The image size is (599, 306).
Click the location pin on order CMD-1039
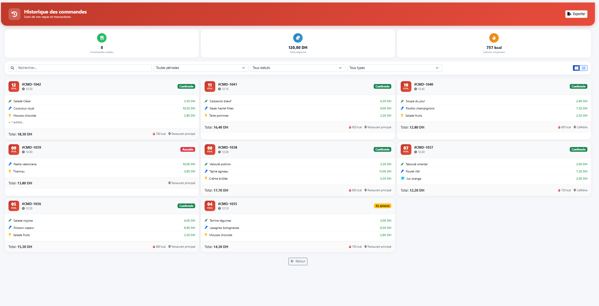pyautogui.click(x=170, y=183)
